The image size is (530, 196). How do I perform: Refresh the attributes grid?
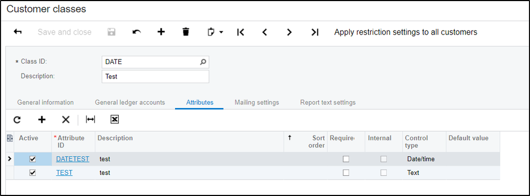(x=17, y=119)
